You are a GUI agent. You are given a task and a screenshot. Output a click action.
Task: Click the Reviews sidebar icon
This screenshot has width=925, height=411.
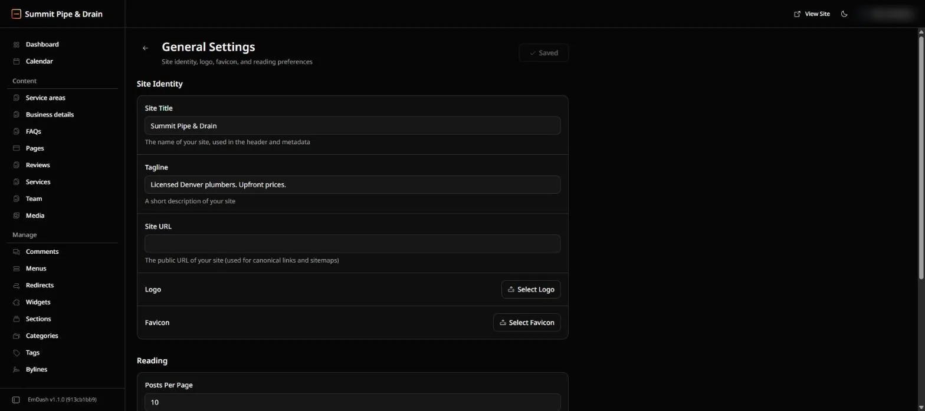coord(17,165)
